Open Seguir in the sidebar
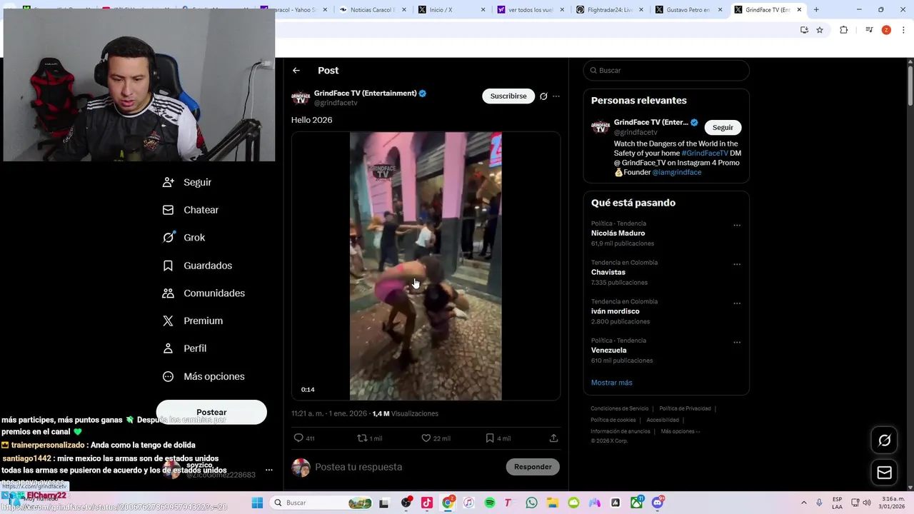 [188, 182]
